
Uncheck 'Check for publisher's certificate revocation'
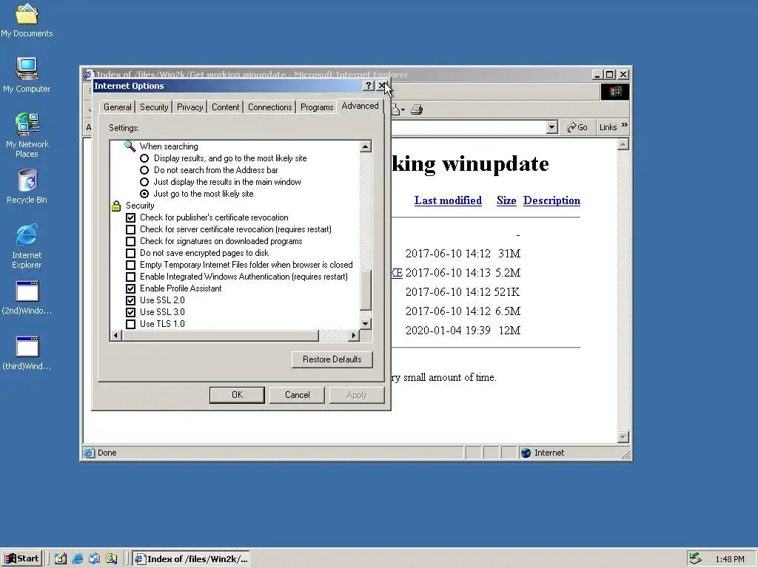tap(130, 218)
